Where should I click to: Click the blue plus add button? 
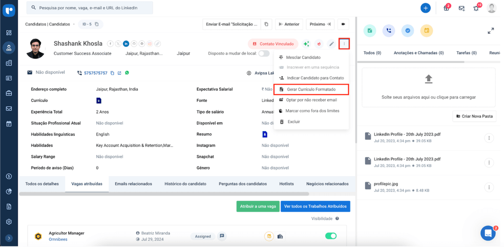425,8
